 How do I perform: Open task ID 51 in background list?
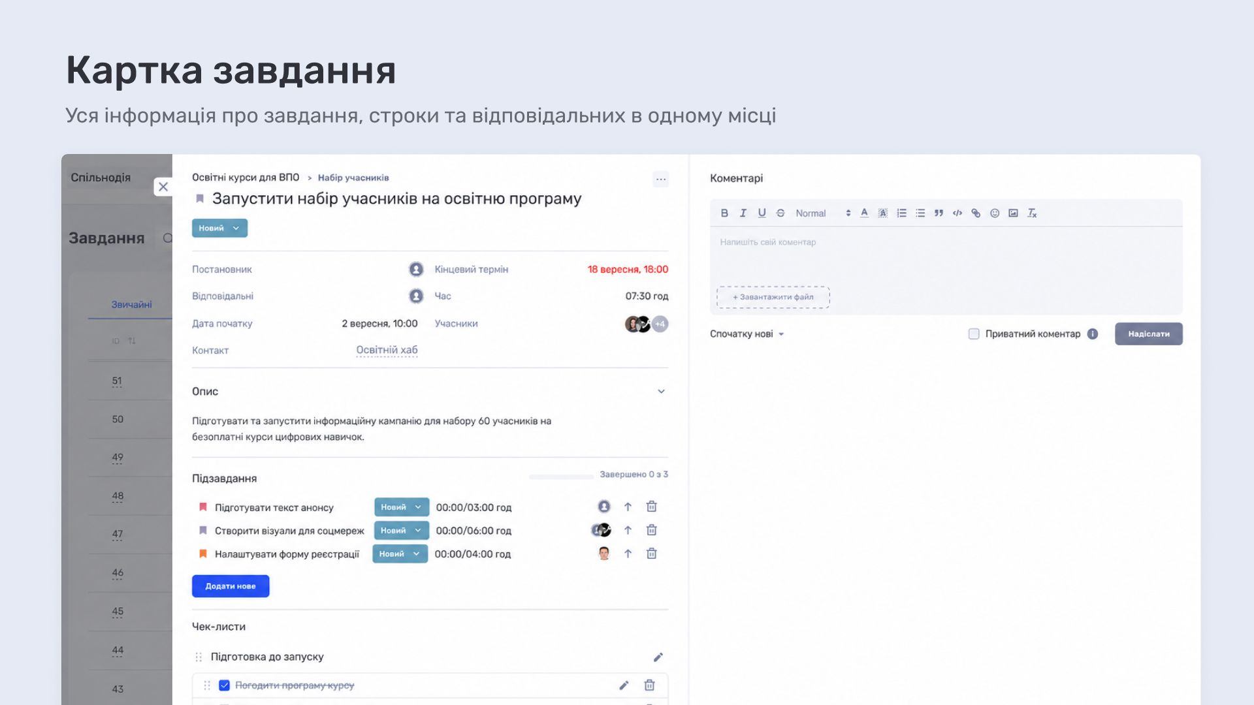tap(117, 381)
